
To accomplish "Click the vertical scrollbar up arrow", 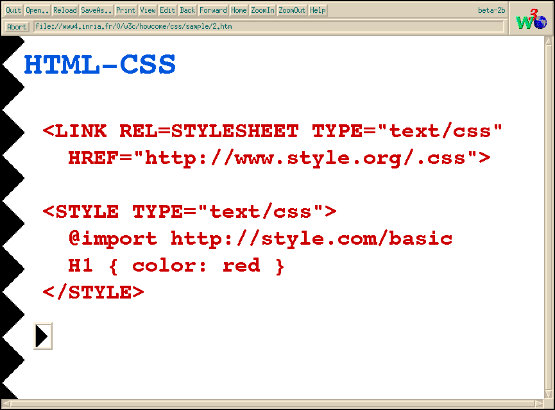I will [x=549, y=40].
